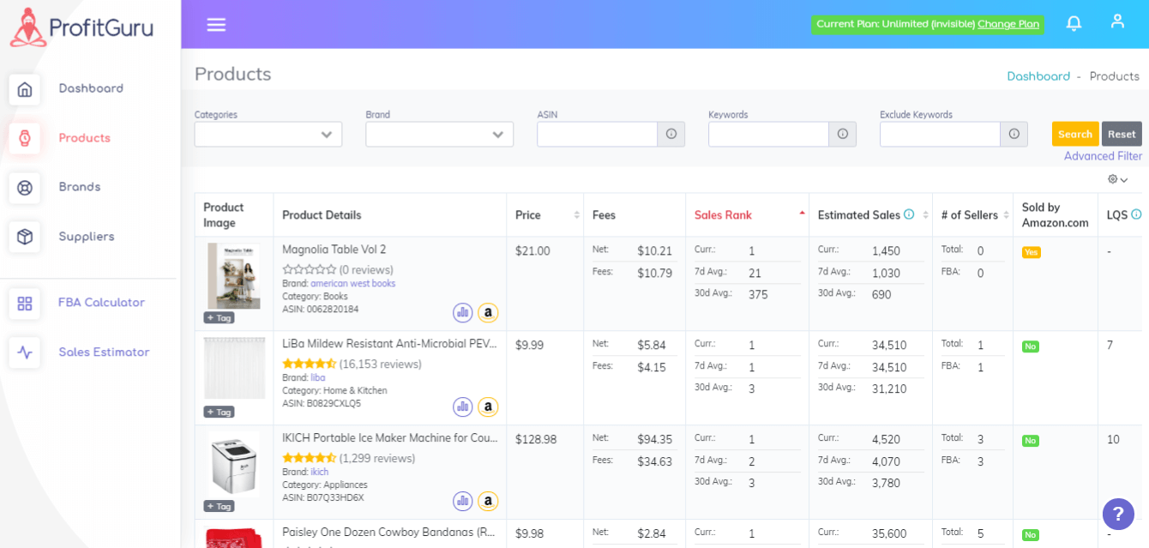
Task: Click info icon next to Keywords field
Action: 843,134
